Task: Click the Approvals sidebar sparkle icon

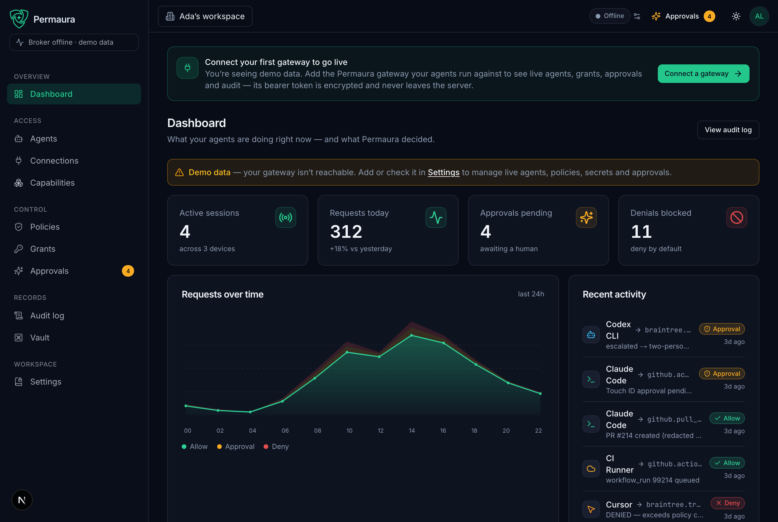Action: click(19, 271)
